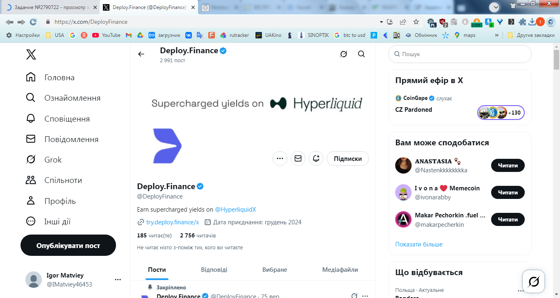Click Опублікувати пост button

coord(68,245)
